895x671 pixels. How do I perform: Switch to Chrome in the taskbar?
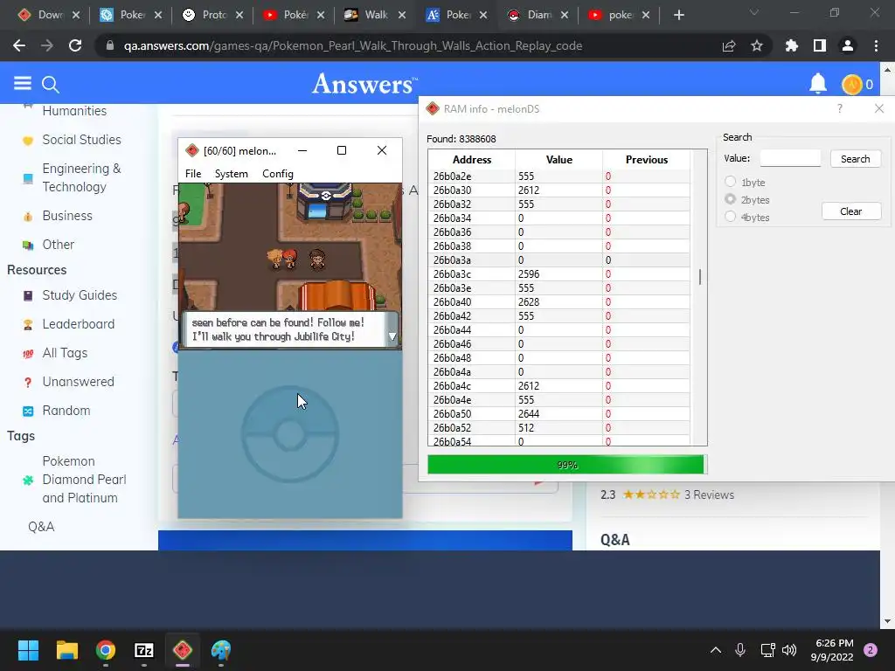(106, 650)
